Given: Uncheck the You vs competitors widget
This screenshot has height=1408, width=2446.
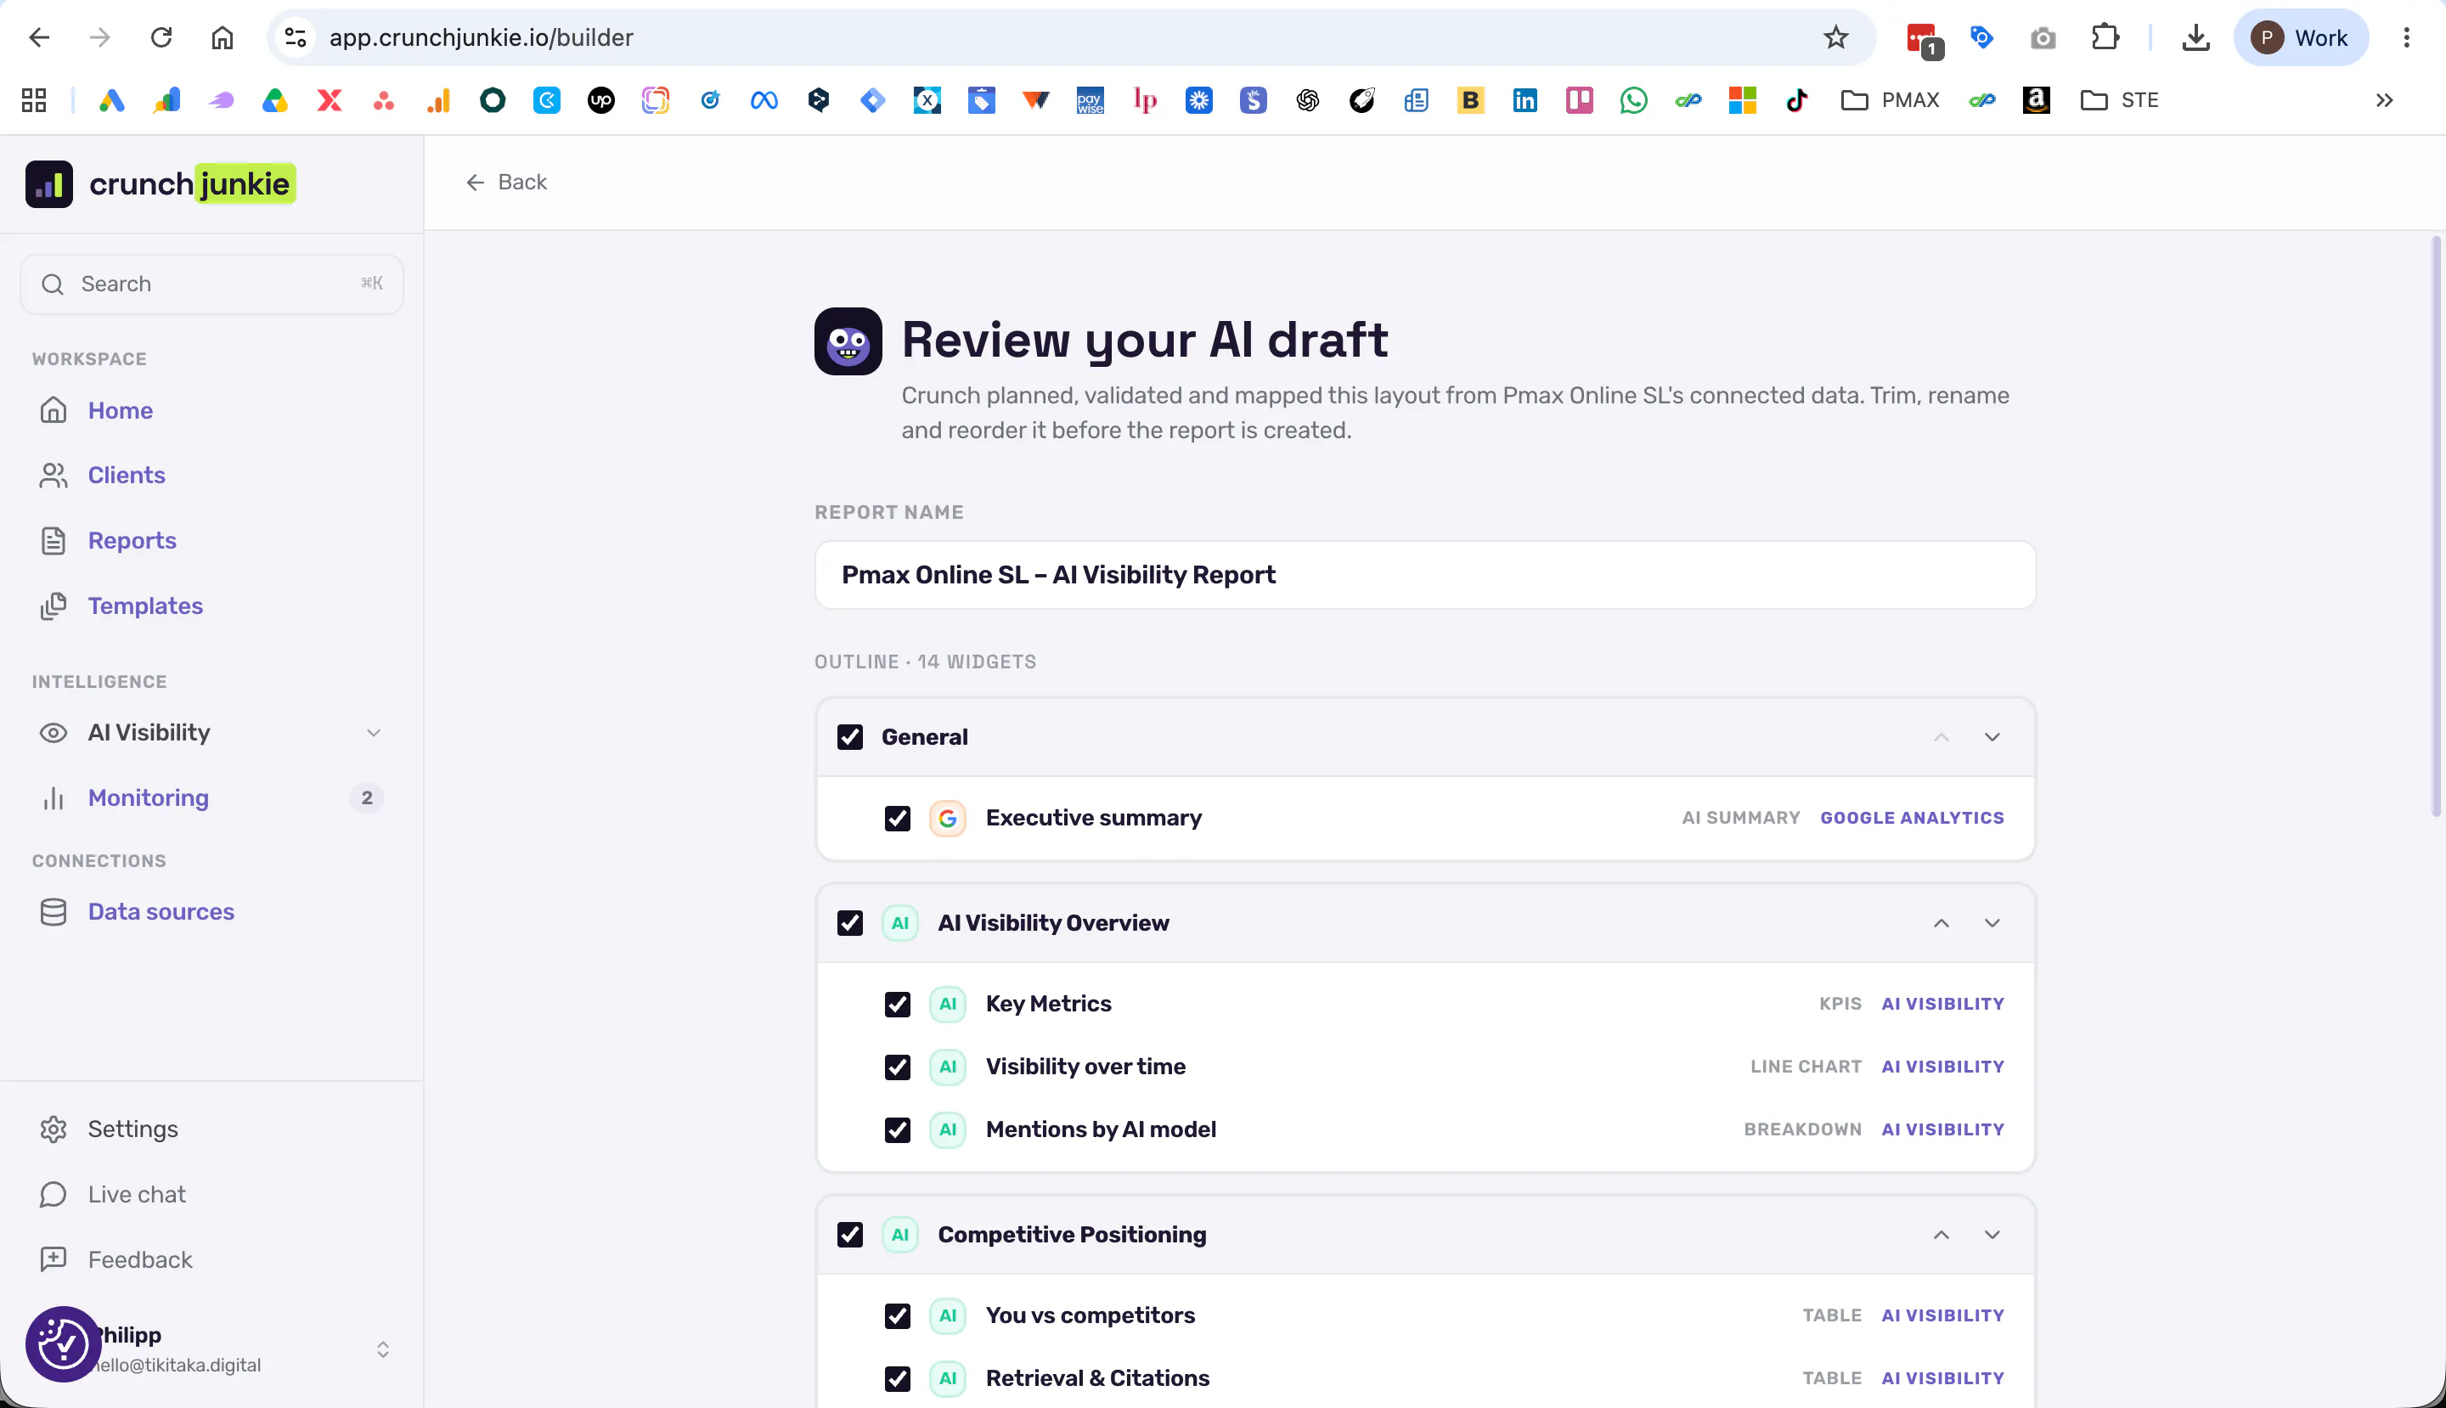Looking at the screenshot, I should 898,1315.
